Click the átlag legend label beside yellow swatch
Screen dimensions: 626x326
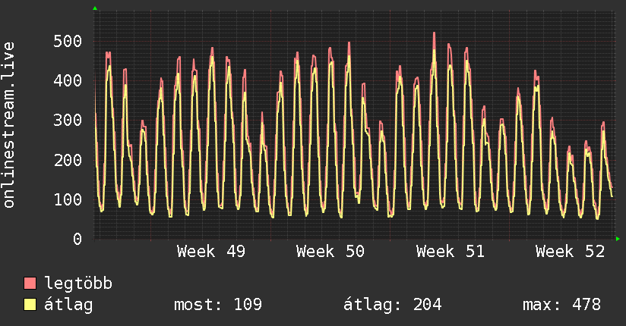(x=68, y=305)
